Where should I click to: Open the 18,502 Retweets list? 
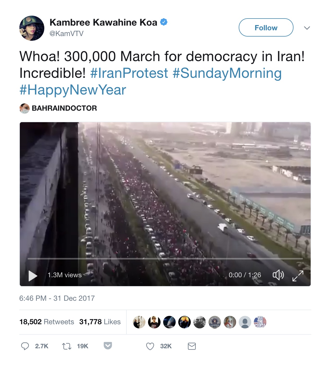pos(47,322)
